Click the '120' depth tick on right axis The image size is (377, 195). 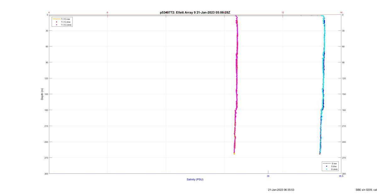coord(344,78)
